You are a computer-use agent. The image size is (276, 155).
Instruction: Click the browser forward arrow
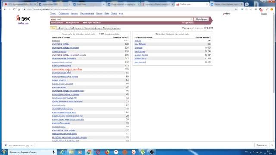(x=9, y=9)
